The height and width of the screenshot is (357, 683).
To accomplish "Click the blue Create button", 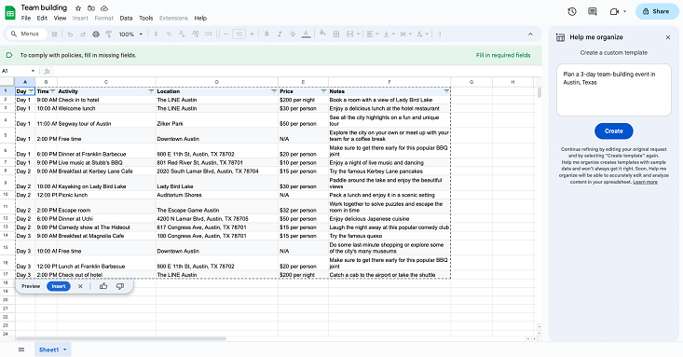I will [614, 131].
